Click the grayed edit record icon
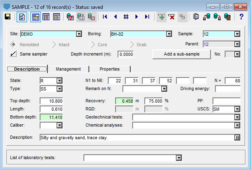Viewport: 251px width, 170px height. (x=182, y=17)
